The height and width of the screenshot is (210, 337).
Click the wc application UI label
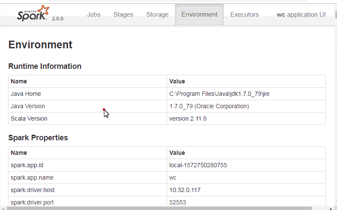[x=301, y=15]
